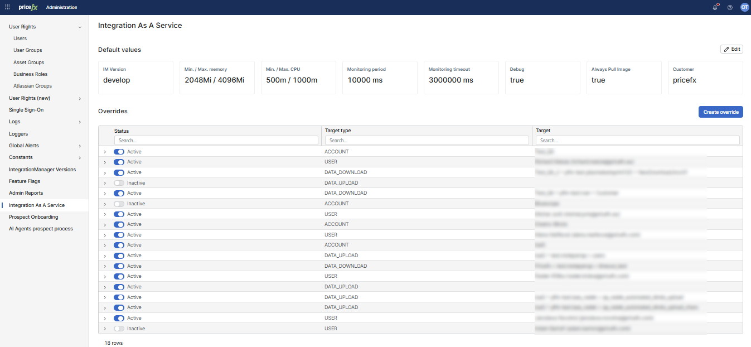Go to IntegrationManager Versions page

point(42,170)
